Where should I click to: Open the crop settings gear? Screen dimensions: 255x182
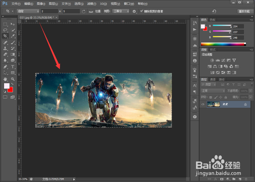click(x=134, y=11)
